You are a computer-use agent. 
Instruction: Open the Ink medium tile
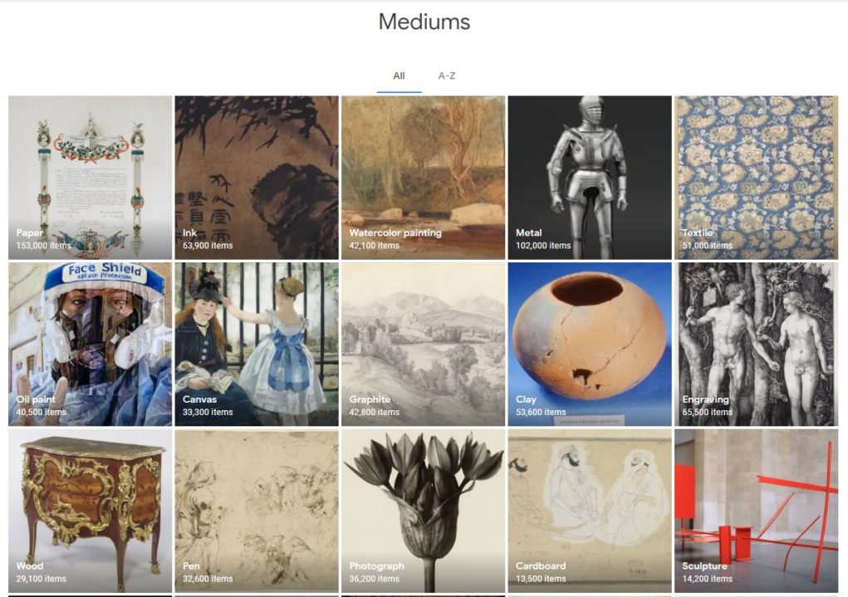coord(257,178)
